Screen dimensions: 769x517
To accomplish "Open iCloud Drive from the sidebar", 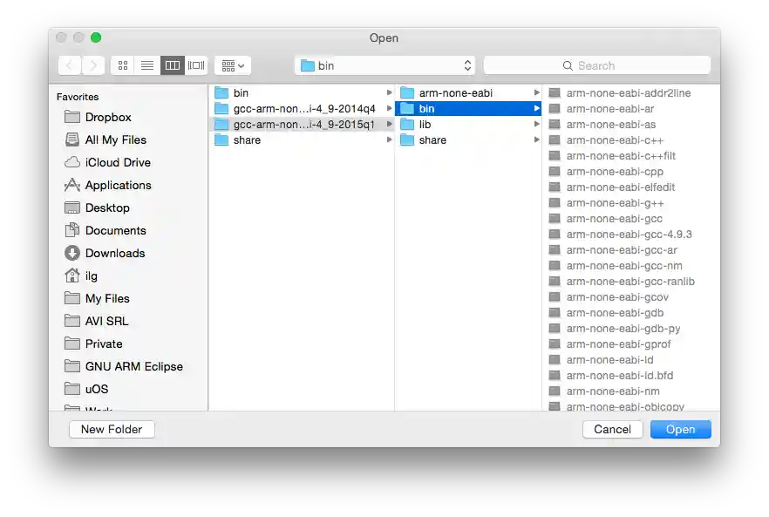I will pos(114,162).
